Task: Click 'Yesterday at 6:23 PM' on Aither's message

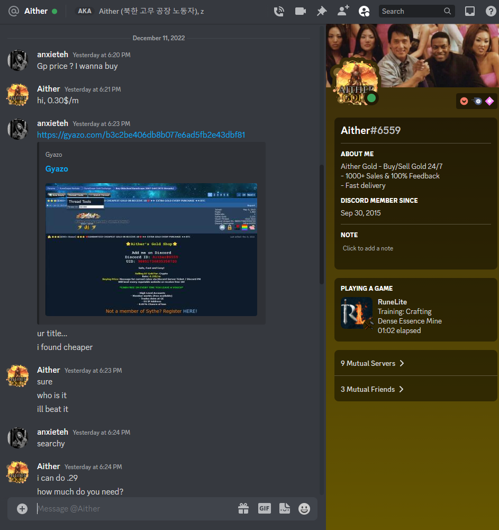Action: [93, 371]
